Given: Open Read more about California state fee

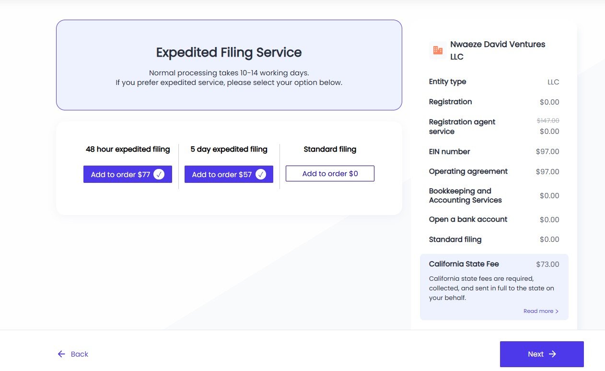Looking at the screenshot, I should (x=541, y=311).
